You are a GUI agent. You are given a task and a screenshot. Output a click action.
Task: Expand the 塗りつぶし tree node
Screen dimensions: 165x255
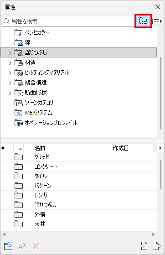[10, 53]
